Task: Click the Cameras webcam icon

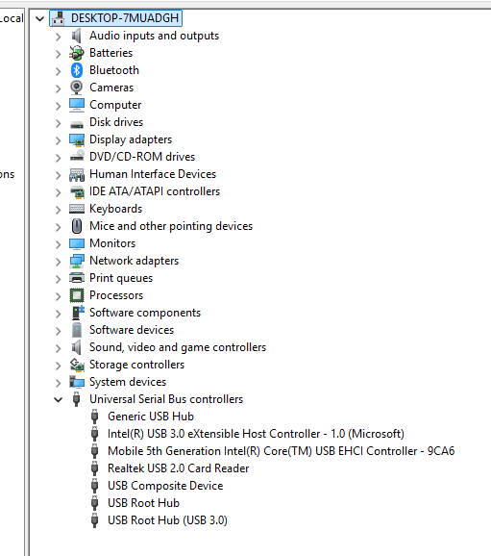Action: click(x=77, y=88)
